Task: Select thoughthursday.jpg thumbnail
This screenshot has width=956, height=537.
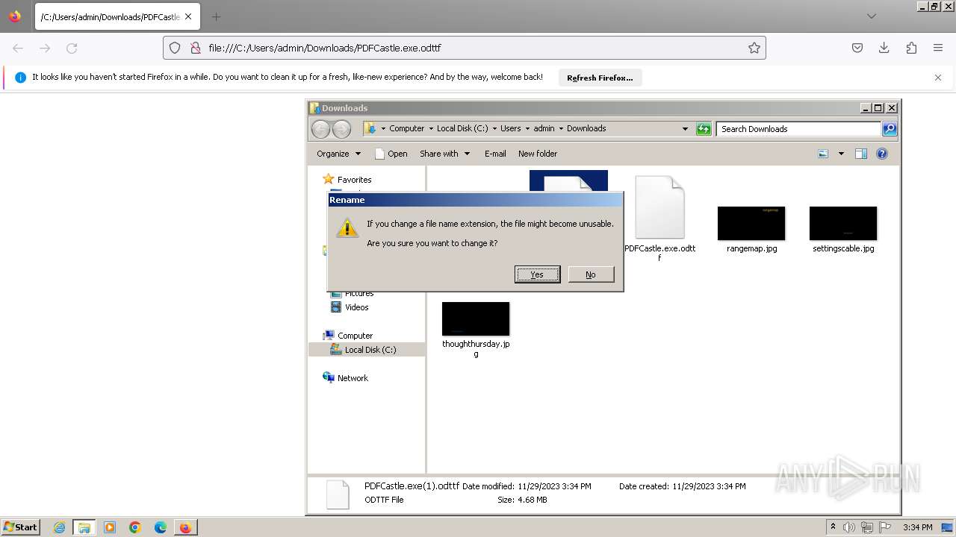Action: click(476, 319)
